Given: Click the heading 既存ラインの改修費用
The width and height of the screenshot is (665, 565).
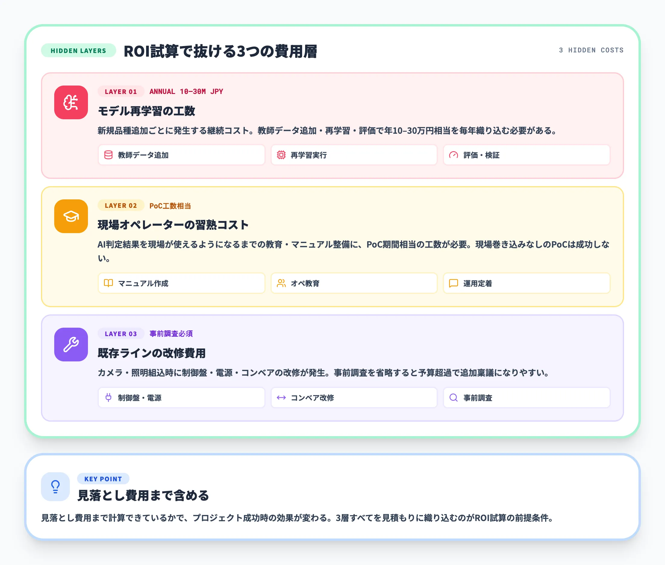Looking at the screenshot, I should (151, 353).
